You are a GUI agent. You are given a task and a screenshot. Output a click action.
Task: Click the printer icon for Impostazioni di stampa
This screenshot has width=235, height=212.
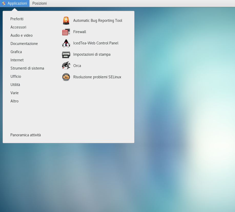pos(66,55)
